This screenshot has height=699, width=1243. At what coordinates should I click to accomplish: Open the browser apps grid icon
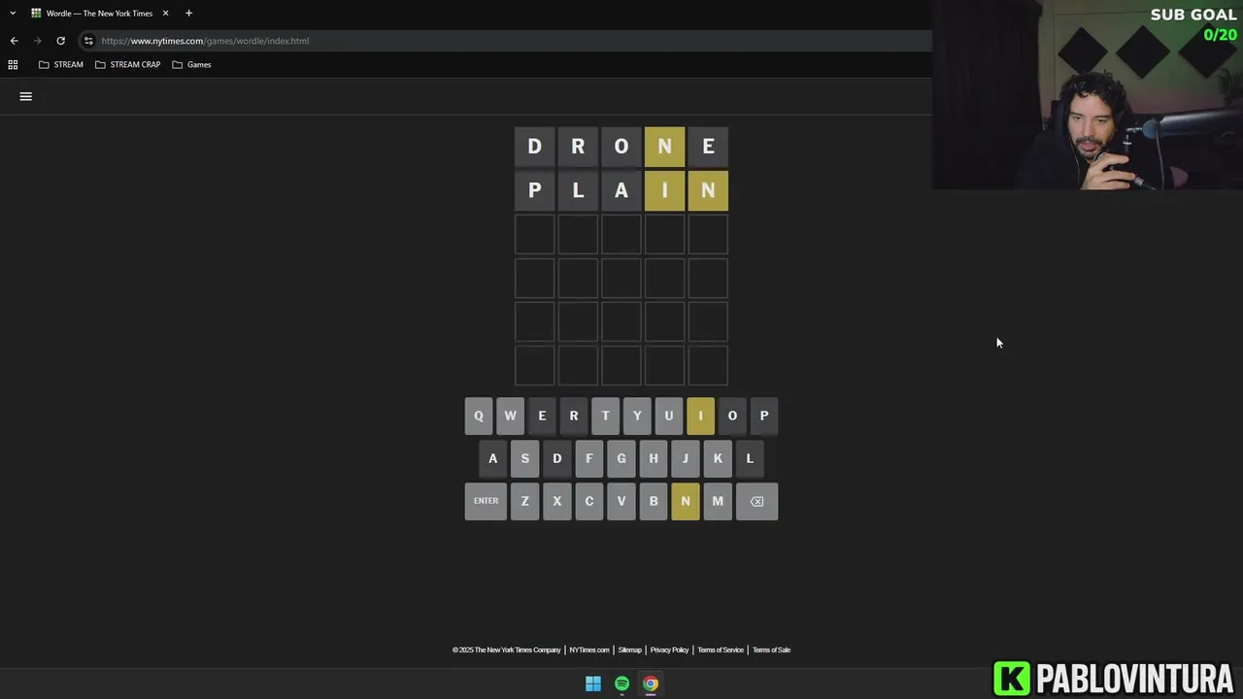pyautogui.click(x=13, y=64)
